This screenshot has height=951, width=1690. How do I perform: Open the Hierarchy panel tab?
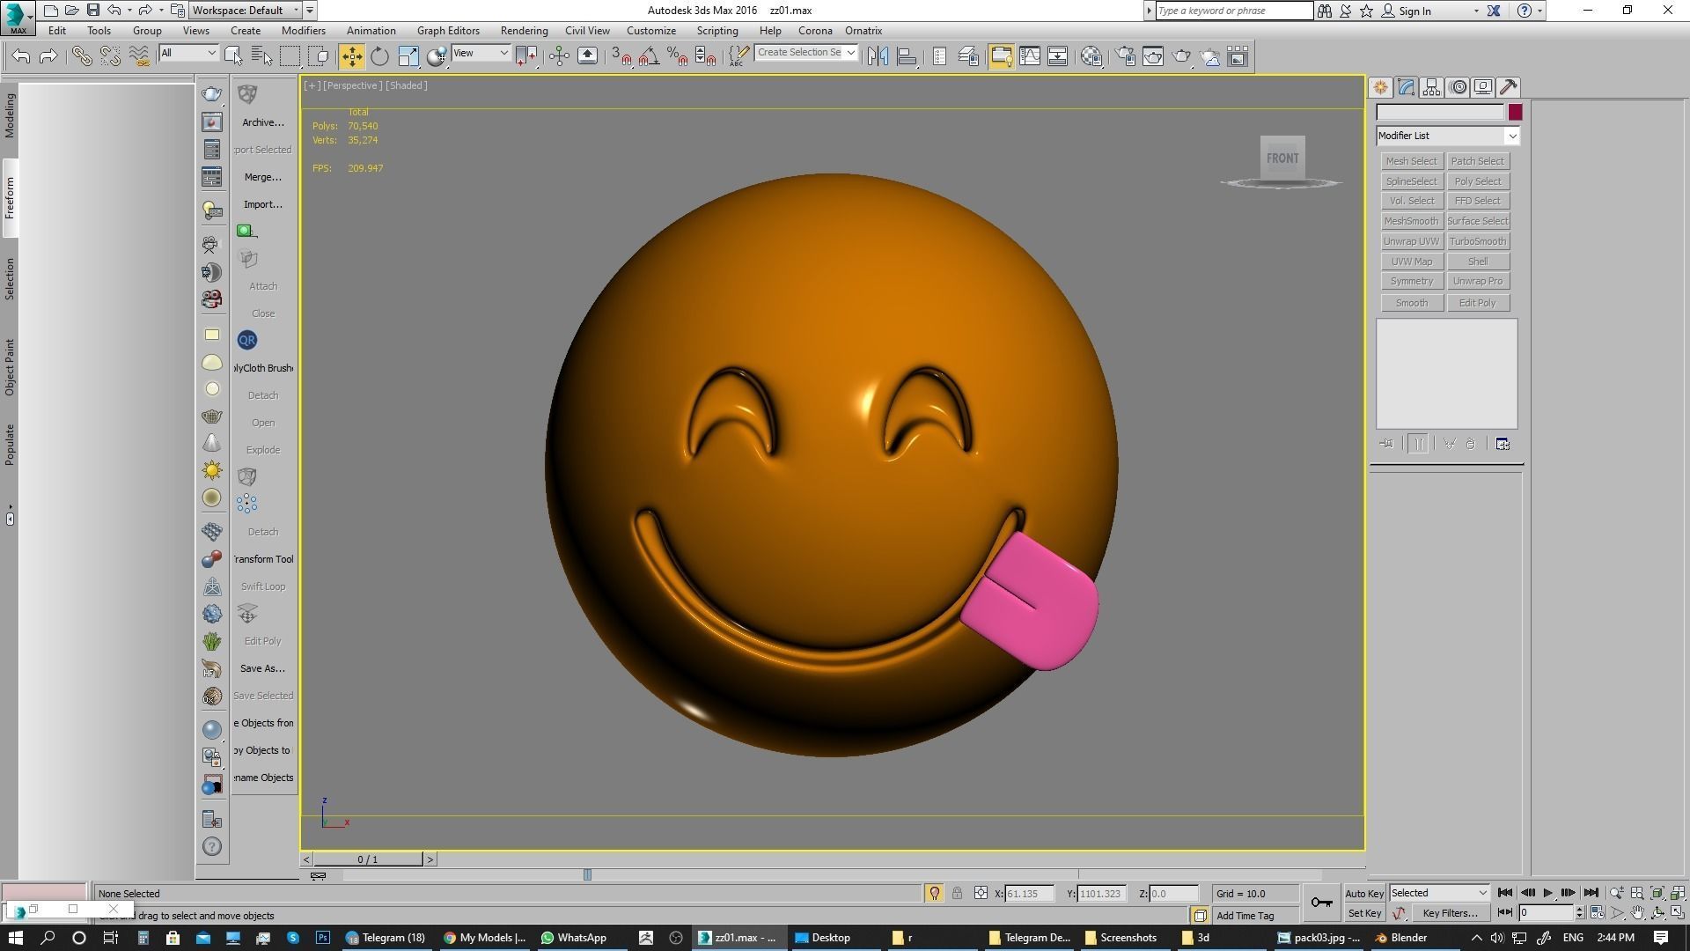pyautogui.click(x=1431, y=87)
